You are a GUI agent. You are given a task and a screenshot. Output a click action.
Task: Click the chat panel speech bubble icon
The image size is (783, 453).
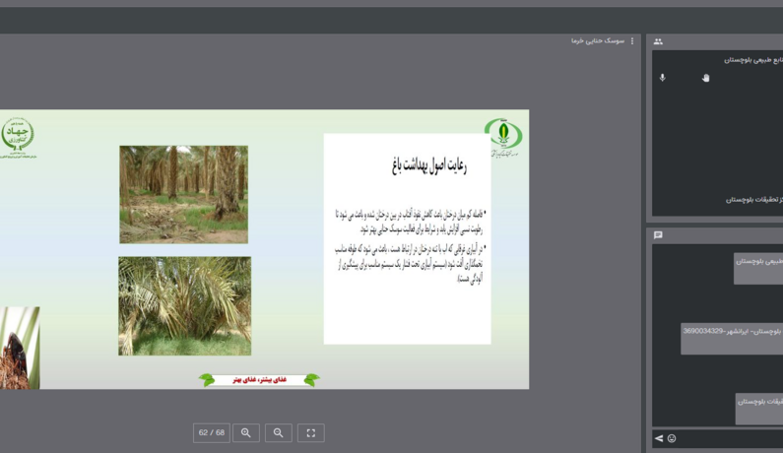tap(658, 234)
